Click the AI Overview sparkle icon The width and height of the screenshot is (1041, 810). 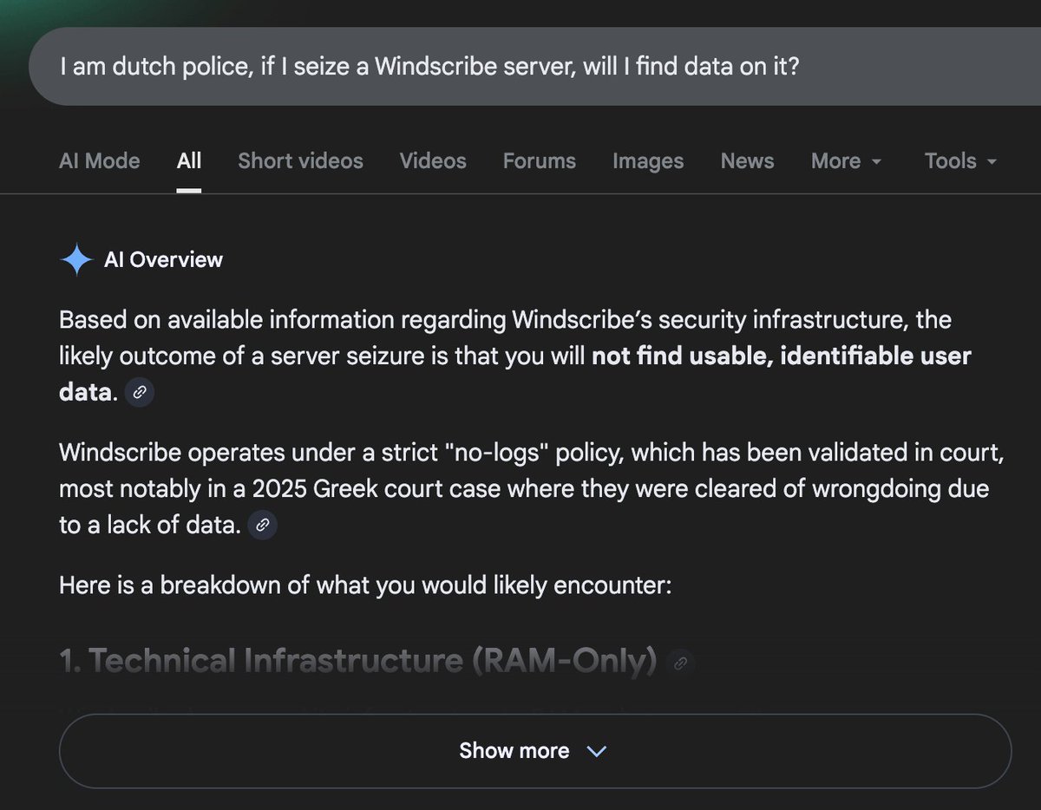pos(76,258)
